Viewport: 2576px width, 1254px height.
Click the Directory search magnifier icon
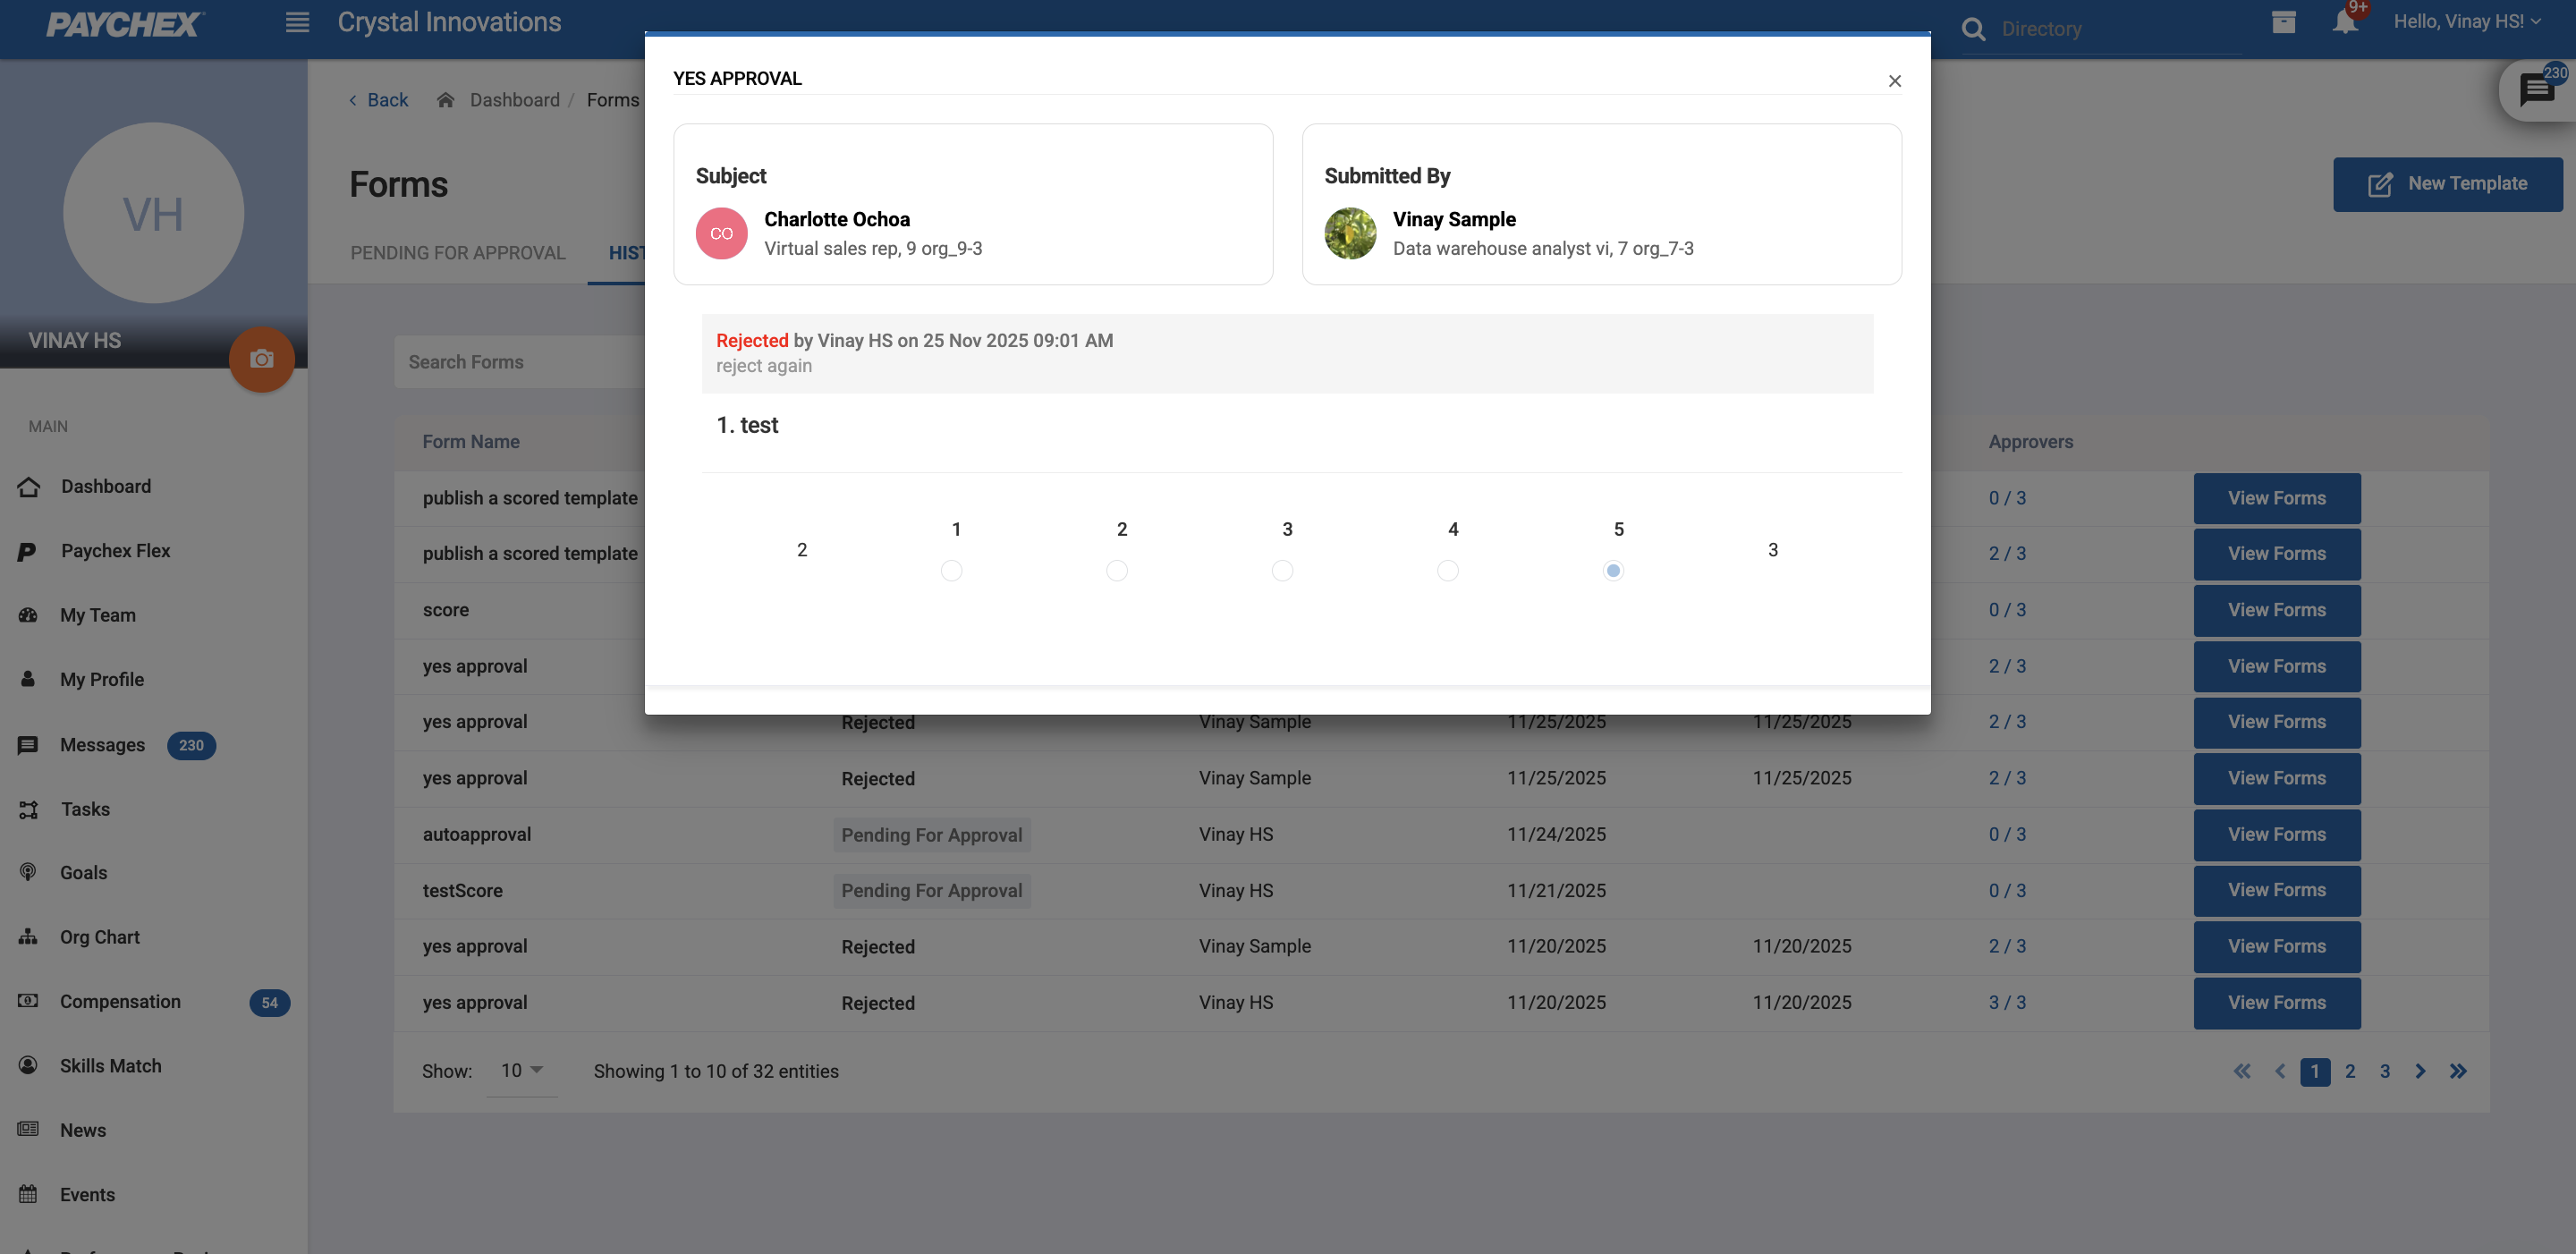click(x=1973, y=29)
